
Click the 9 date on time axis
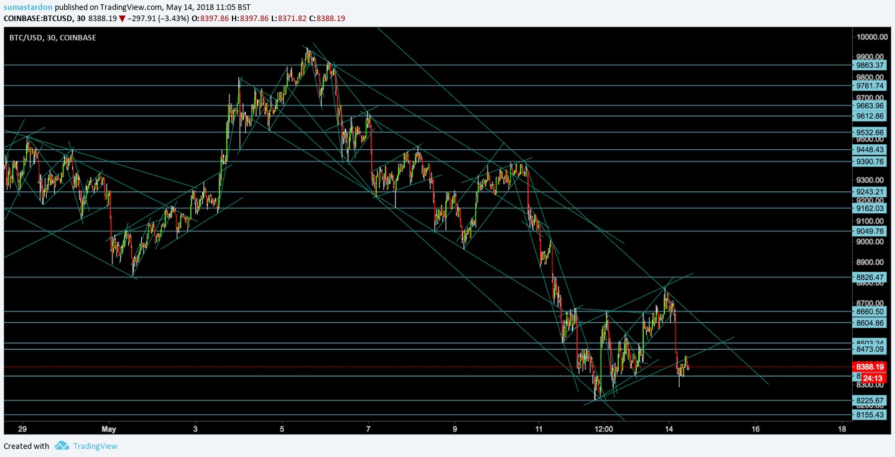pyautogui.click(x=455, y=429)
